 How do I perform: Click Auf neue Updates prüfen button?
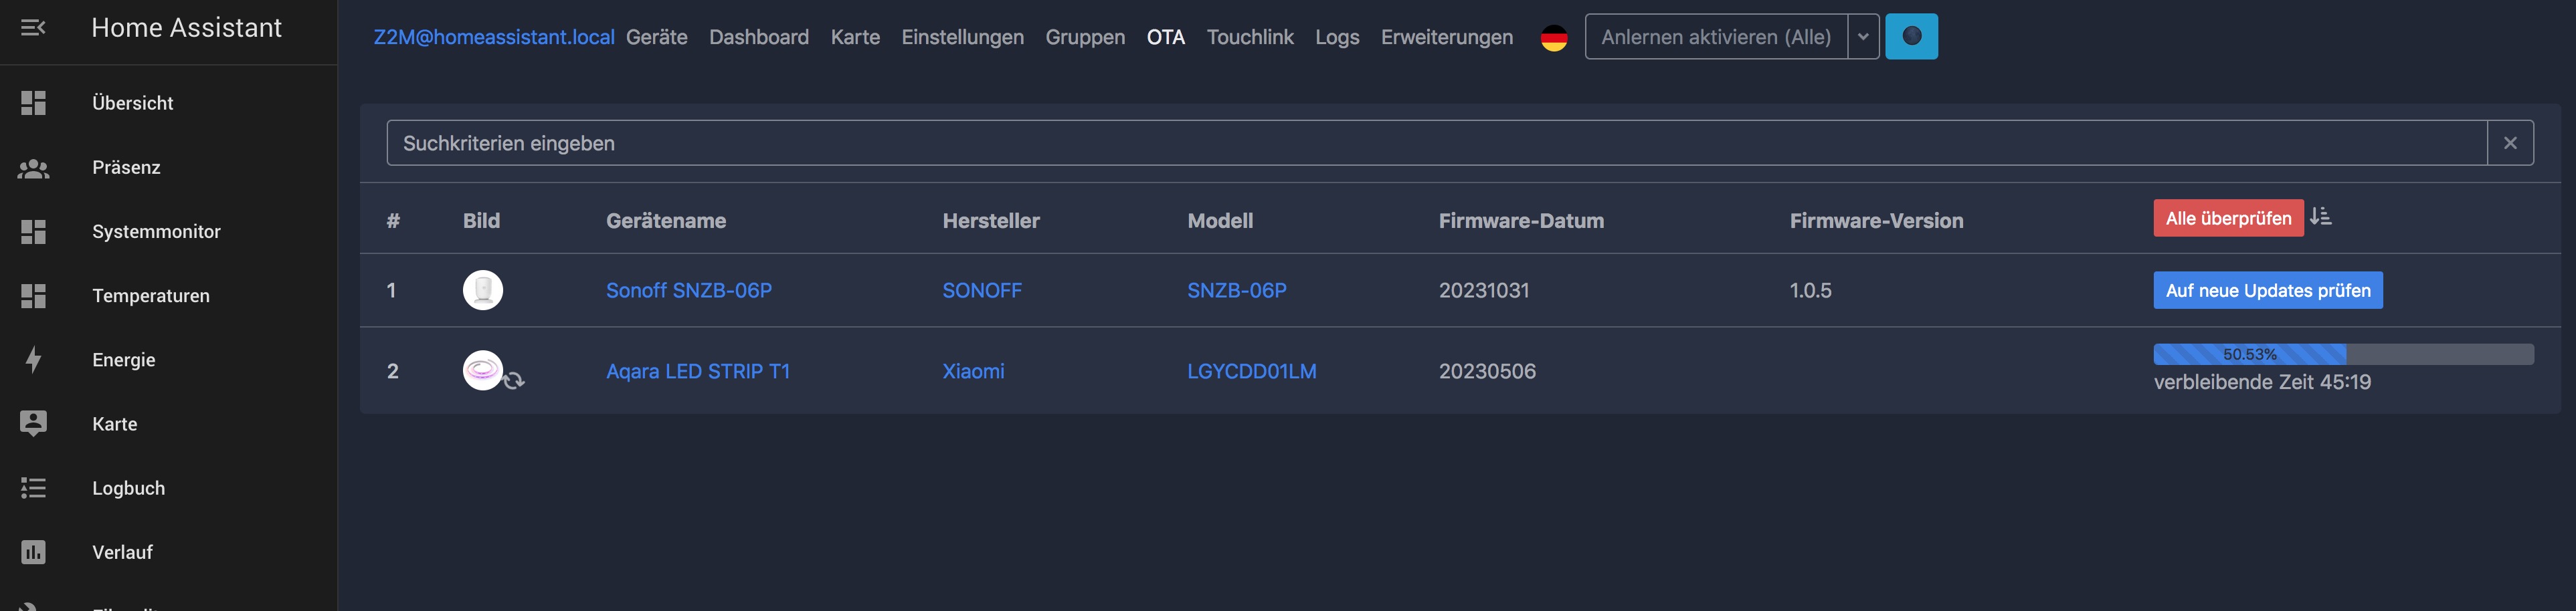tap(2267, 291)
